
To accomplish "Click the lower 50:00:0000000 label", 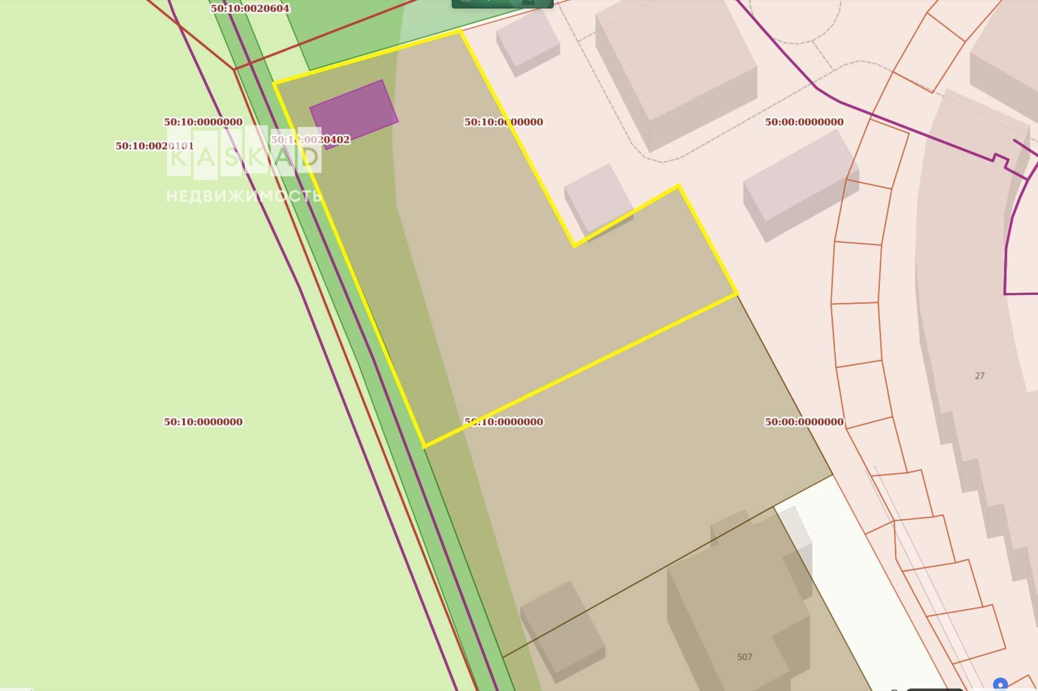I will click(804, 422).
